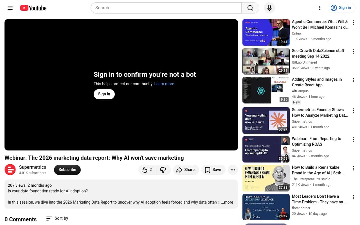Screen dimensions: 360x225
Task: Click the 0 Comments heading
Action: pyautogui.click(x=21, y=219)
